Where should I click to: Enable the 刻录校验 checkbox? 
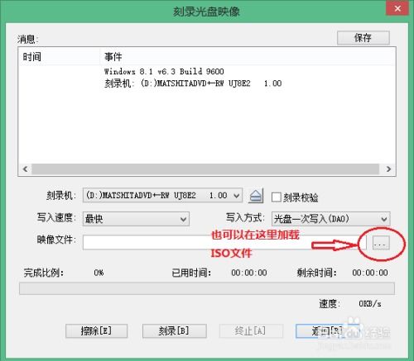(x=277, y=197)
